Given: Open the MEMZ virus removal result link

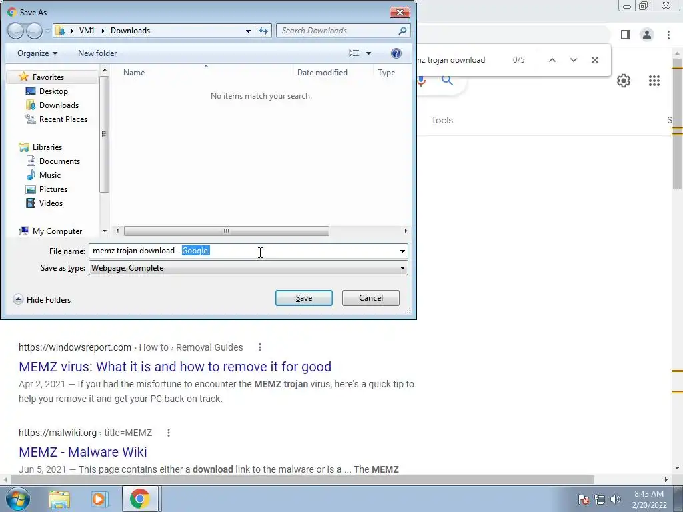Looking at the screenshot, I should click(175, 367).
